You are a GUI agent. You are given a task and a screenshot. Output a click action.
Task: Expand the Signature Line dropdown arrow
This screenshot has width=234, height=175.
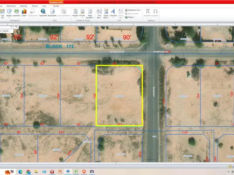[141, 10]
